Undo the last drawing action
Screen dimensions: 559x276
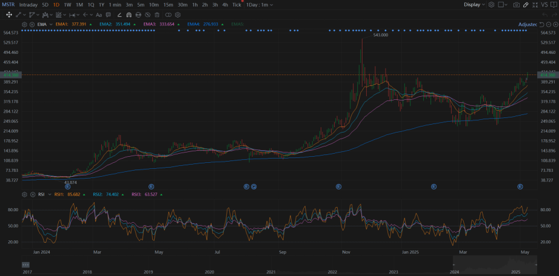coord(544,15)
